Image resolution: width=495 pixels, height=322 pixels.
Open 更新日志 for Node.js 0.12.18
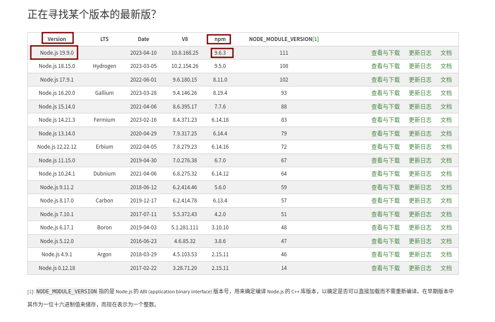pos(420,268)
